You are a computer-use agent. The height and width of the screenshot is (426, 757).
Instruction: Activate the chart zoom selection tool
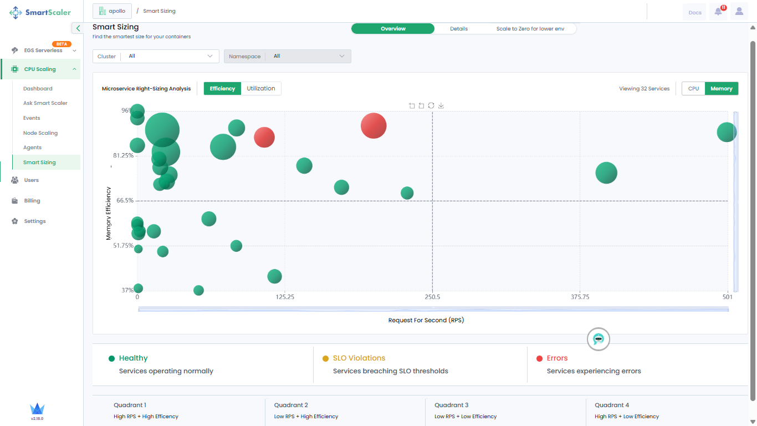pos(412,105)
